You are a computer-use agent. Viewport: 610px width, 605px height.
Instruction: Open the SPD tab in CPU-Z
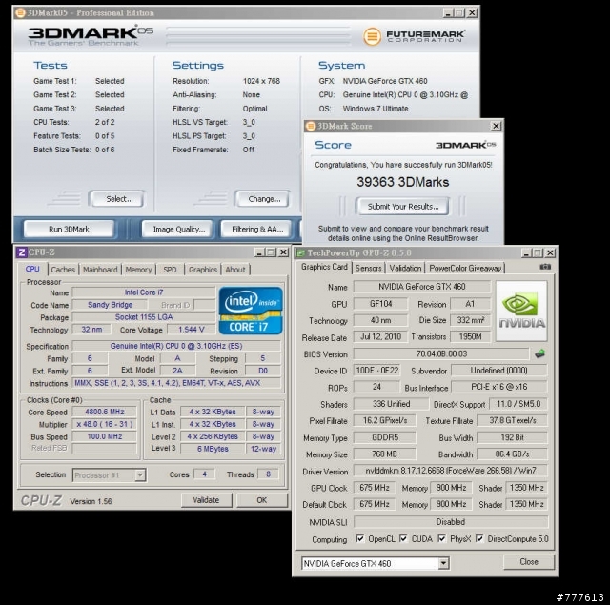[x=170, y=270]
